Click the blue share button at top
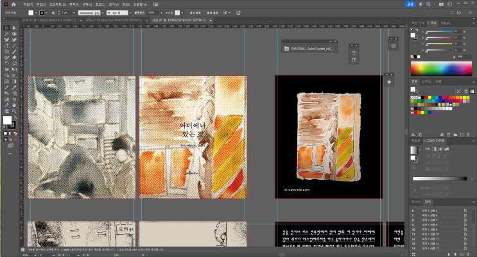 click(410, 4)
